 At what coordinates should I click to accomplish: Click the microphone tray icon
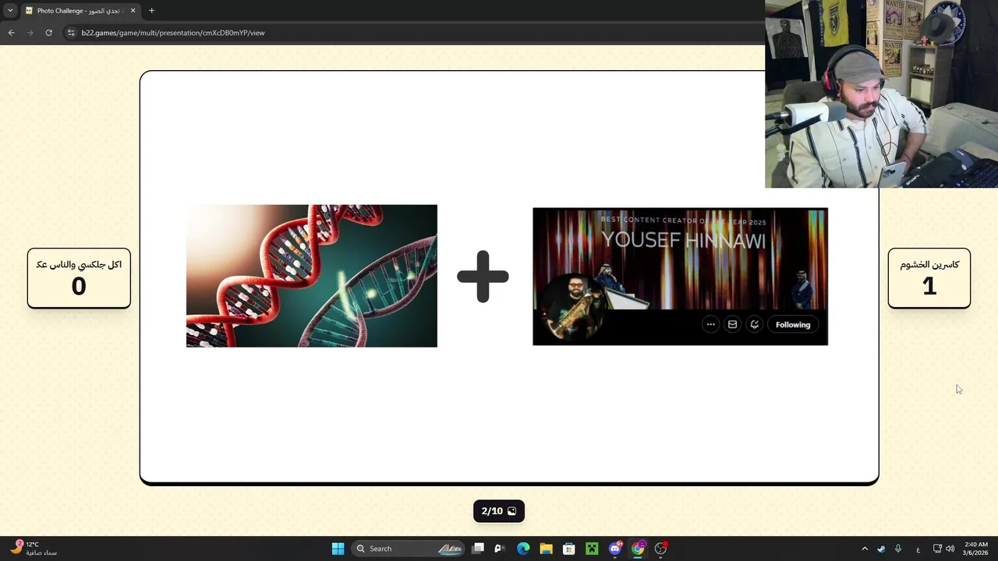898,549
